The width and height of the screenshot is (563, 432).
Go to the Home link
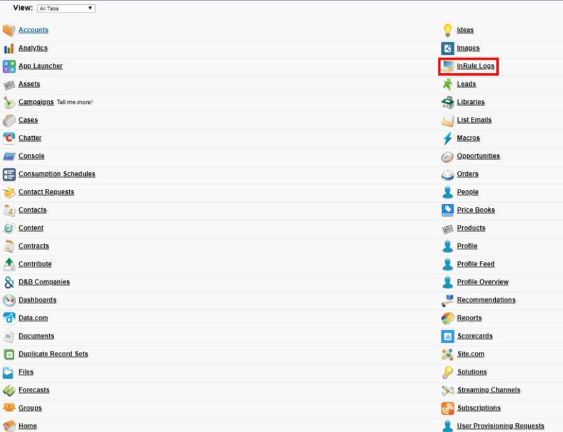tap(27, 426)
